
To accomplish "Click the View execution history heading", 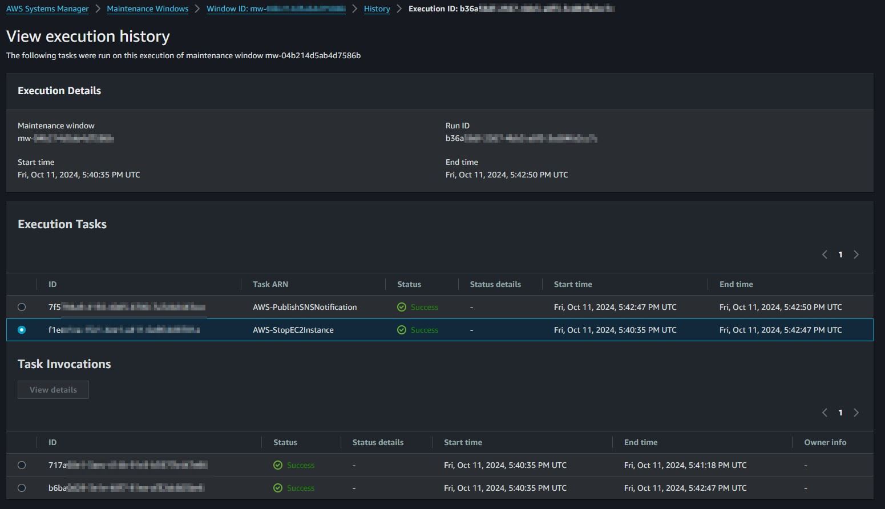I will 88,37.
